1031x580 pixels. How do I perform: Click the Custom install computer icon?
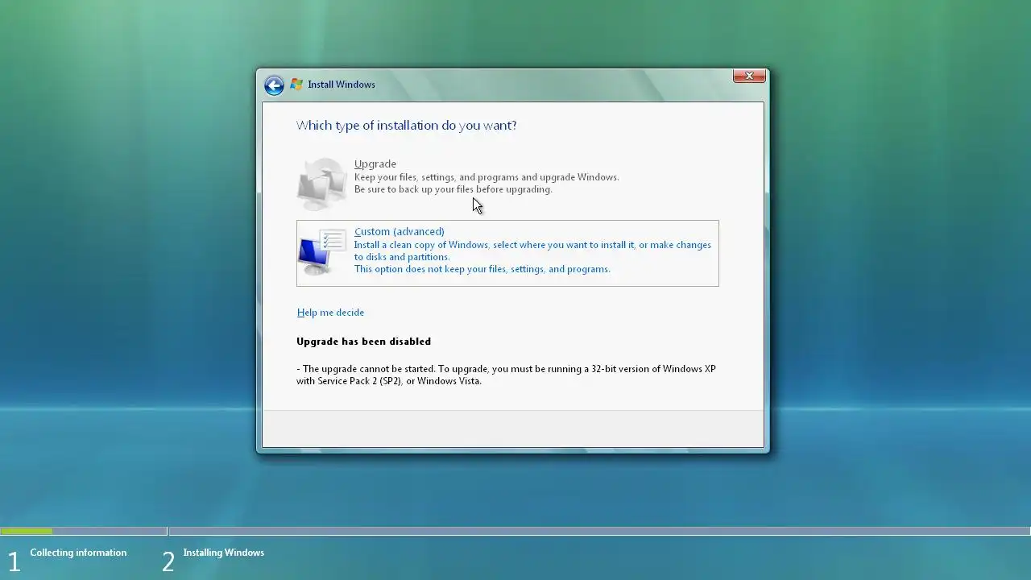pyautogui.click(x=322, y=253)
